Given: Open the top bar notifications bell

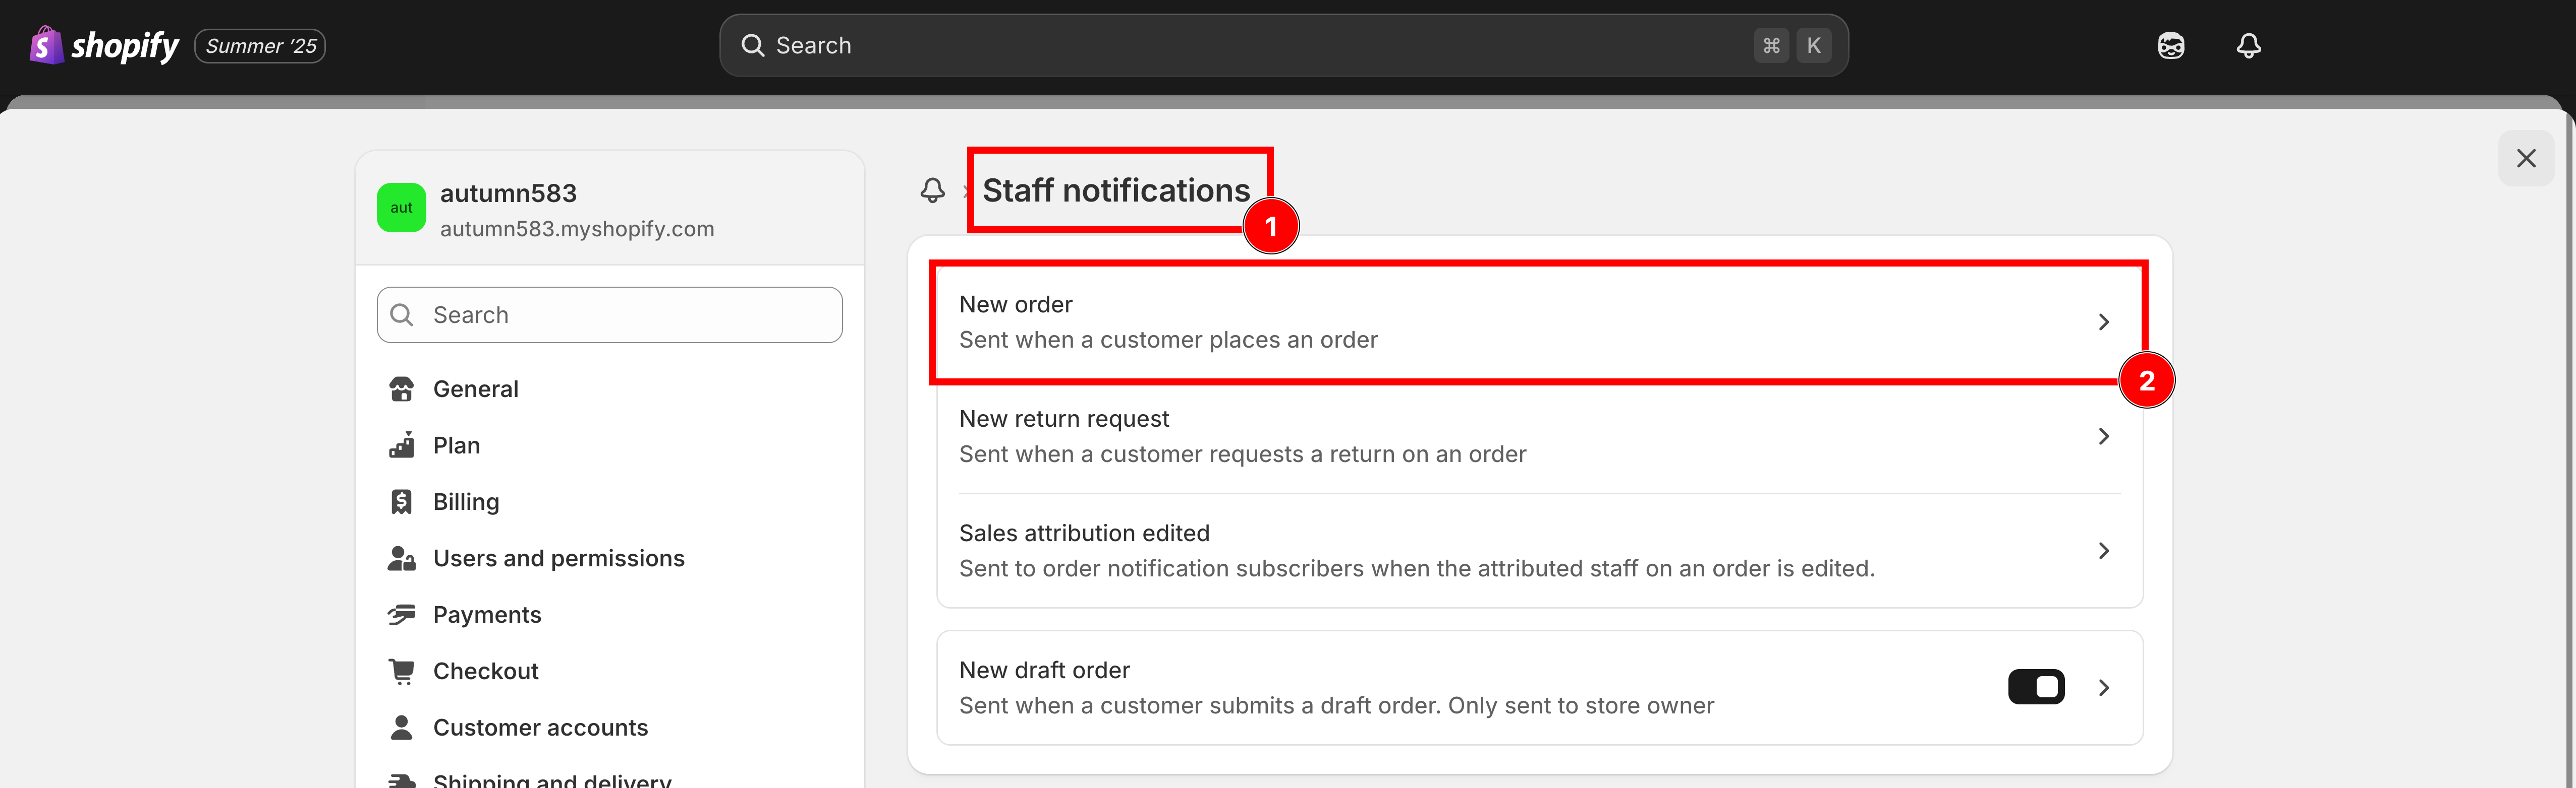Looking at the screenshot, I should (x=2249, y=46).
